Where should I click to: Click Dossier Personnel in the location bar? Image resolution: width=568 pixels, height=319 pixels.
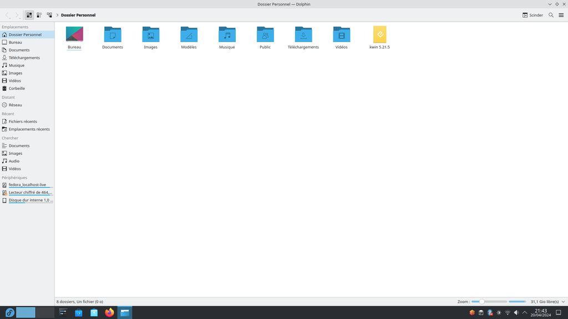[x=78, y=15]
